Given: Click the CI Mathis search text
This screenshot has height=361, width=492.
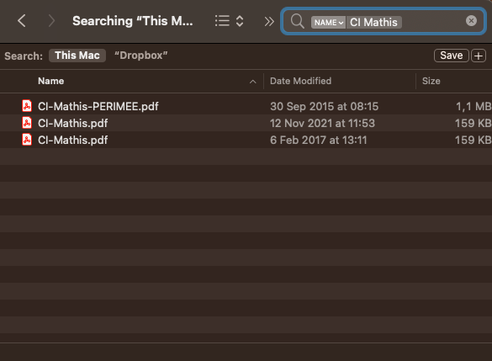Looking at the screenshot, I should click(x=373, y=22).
